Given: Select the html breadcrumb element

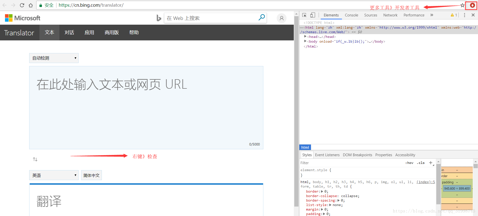Looking at the screenshot, I should [x=305, y=147].
